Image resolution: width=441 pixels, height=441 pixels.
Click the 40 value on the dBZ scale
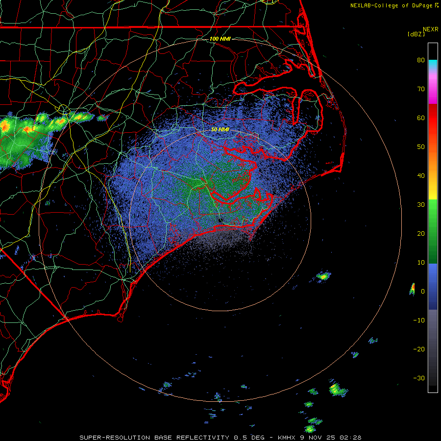(x=421, y=176)
